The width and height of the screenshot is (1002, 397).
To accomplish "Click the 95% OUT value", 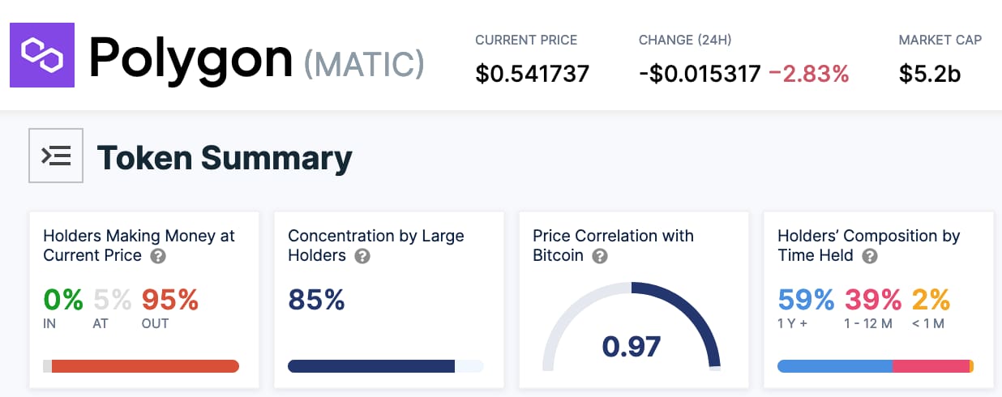I will pyautogui.click(x=170, y=300).
